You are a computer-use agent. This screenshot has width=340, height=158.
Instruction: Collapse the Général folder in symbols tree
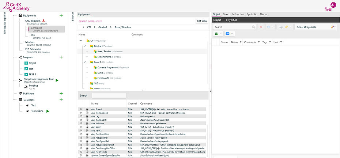pos(85,46)
